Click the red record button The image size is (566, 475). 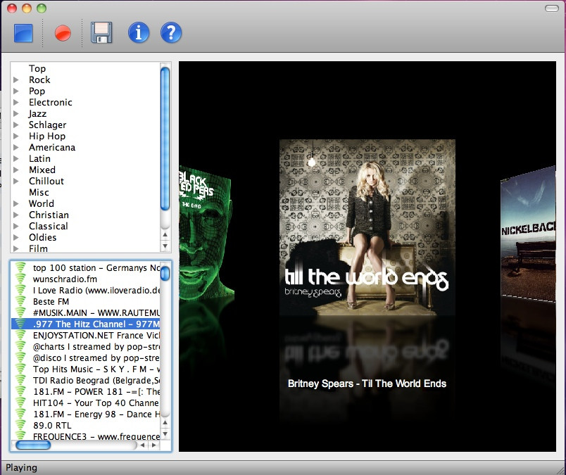point(63,33)
